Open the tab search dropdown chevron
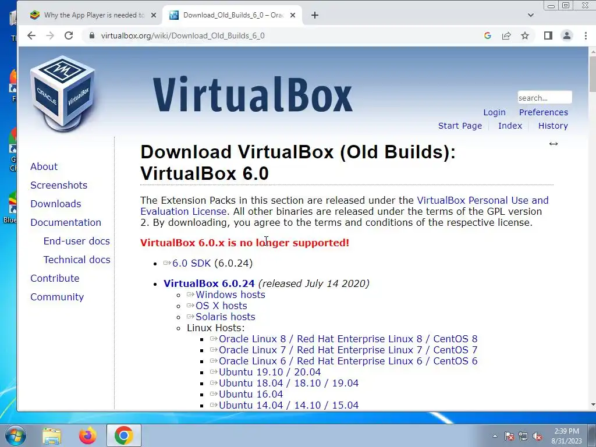This screenshot has height=447, width=596. 531,15
